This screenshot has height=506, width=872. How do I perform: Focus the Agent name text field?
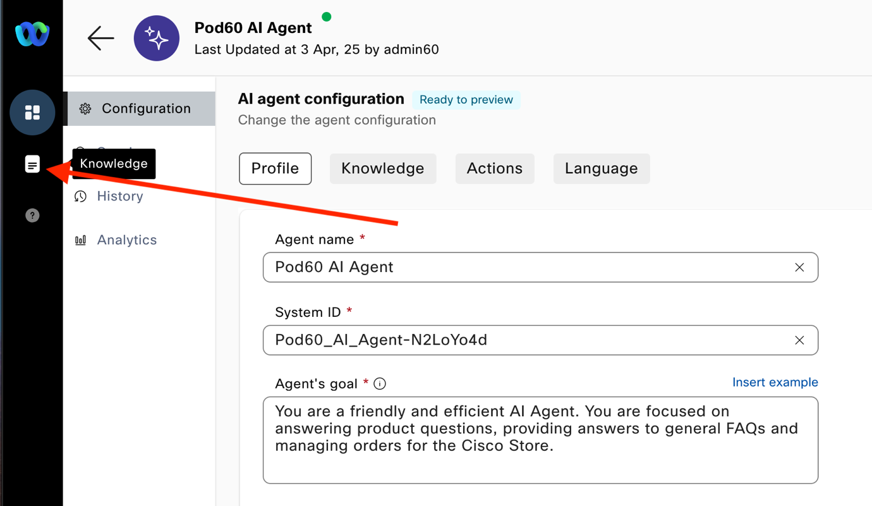point(524,268)
